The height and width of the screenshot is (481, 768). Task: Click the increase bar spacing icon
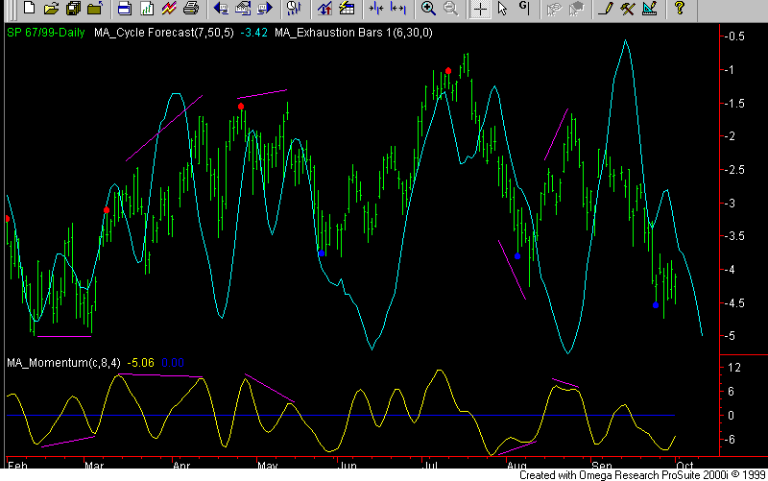pos(397,8)
